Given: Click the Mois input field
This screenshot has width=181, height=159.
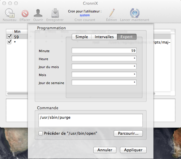Looking at the screenshot, I should (104, 74).
